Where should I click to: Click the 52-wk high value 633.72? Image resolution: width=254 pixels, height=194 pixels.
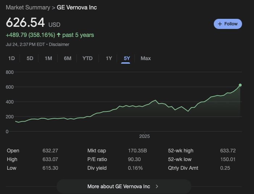(x=228, y=151)
